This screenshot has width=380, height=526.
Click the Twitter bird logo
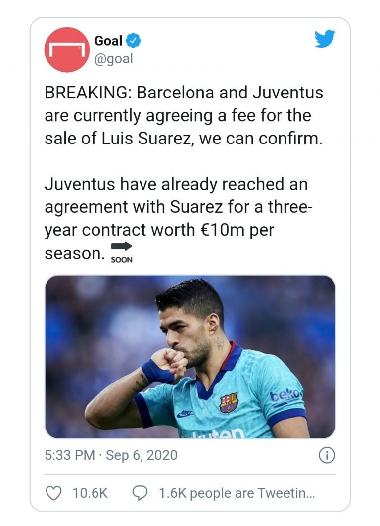(325, 39)
